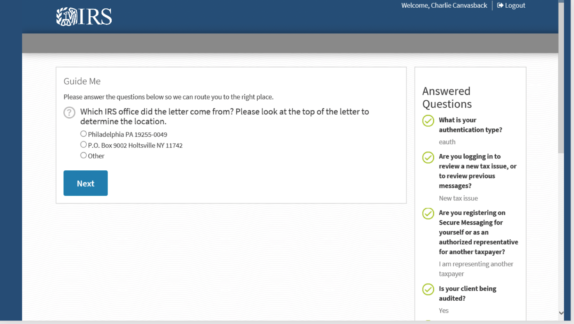The height and width of the screenshot is (324, 574).
Task: Click the Guide Me heading
Action: click(82, 81)
